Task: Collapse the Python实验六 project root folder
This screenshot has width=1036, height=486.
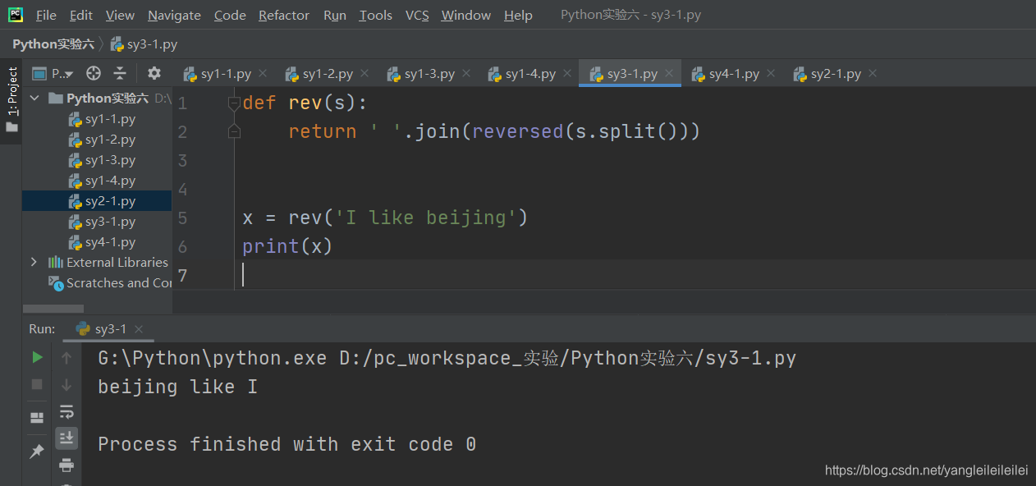Action: coord(34,98)
